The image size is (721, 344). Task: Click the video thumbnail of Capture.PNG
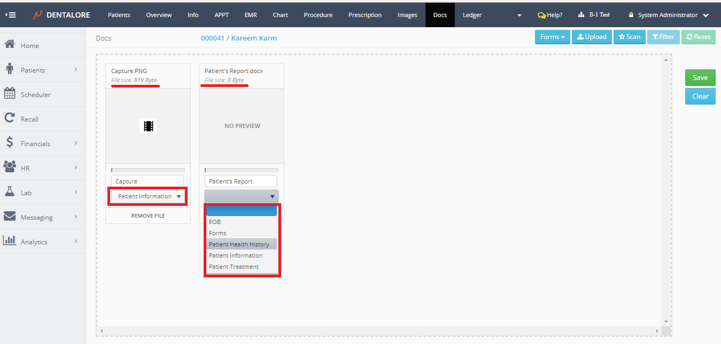pyautogui.click(x=148, y=126)
